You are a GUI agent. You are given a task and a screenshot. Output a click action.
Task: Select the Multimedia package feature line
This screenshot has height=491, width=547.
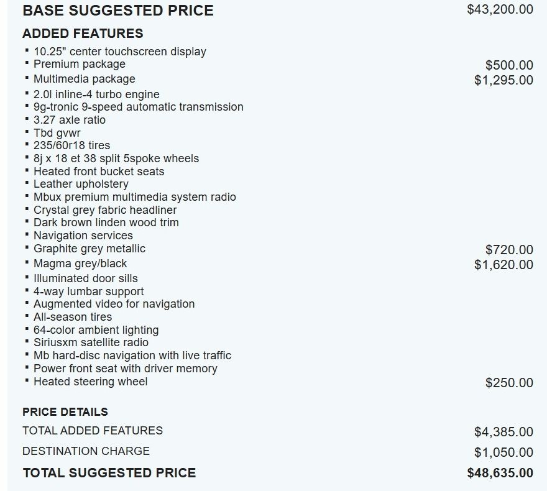(85, 79)
